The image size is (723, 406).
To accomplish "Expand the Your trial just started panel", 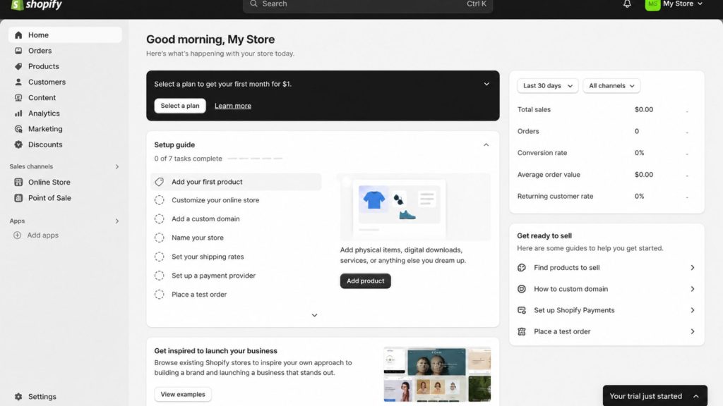I will (655, 396).
